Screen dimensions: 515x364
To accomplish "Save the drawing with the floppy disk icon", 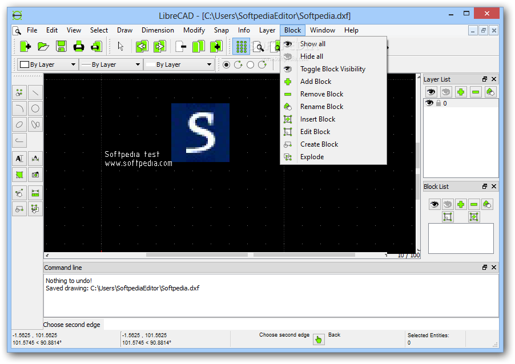I will [x=61, y=47].
